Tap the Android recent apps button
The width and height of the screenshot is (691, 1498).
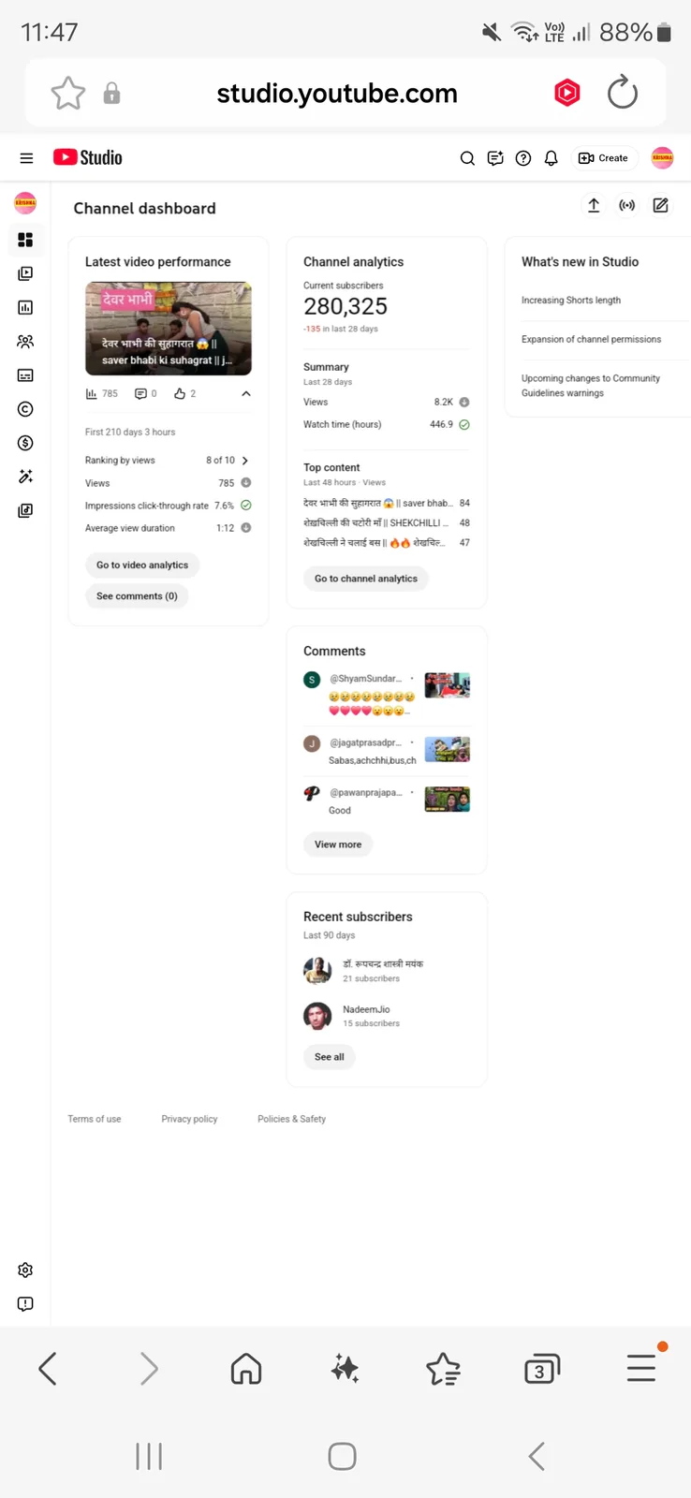[x=149, y=1457]
